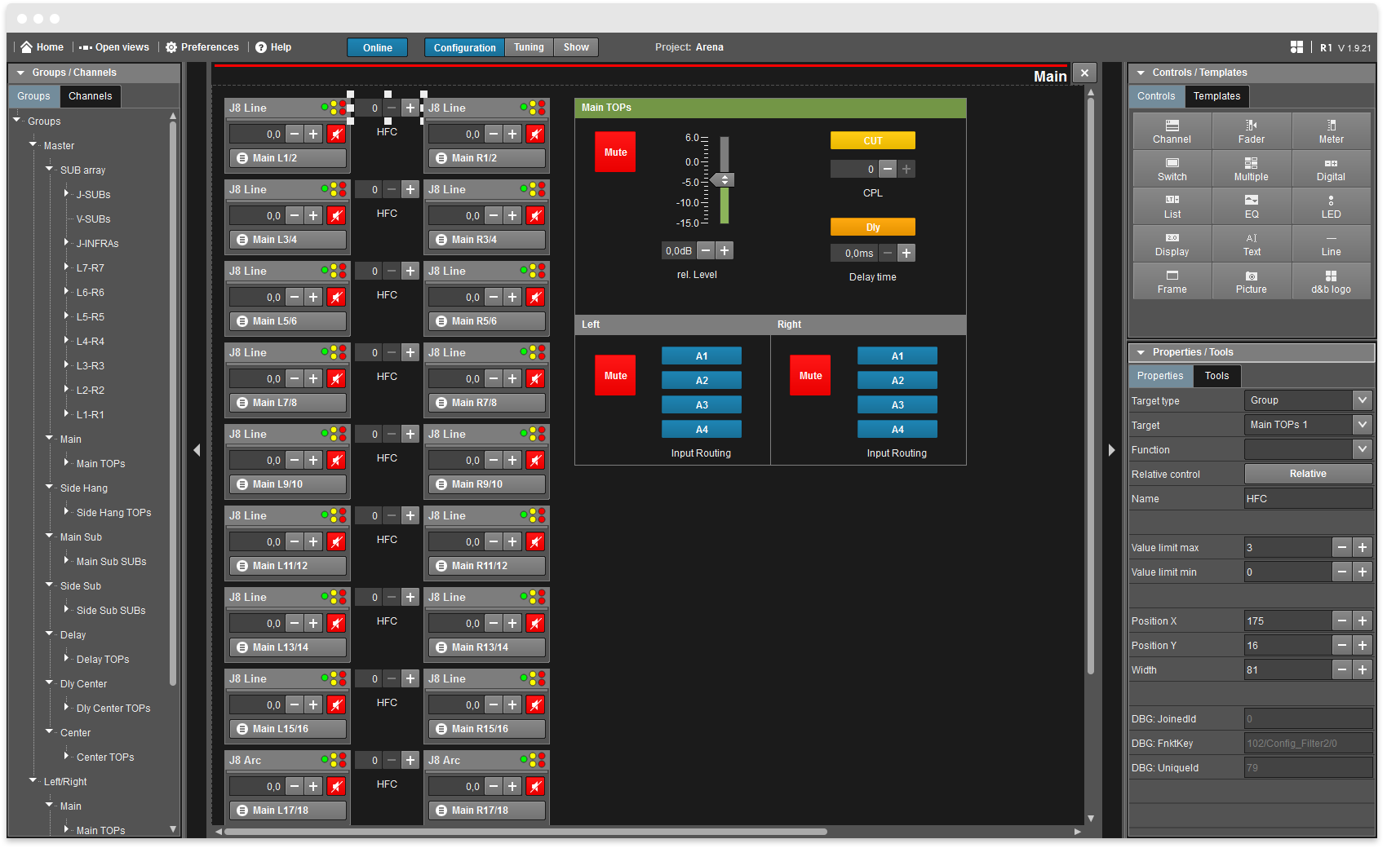
Task: Add a Display control
Action: coord(1172,243)
